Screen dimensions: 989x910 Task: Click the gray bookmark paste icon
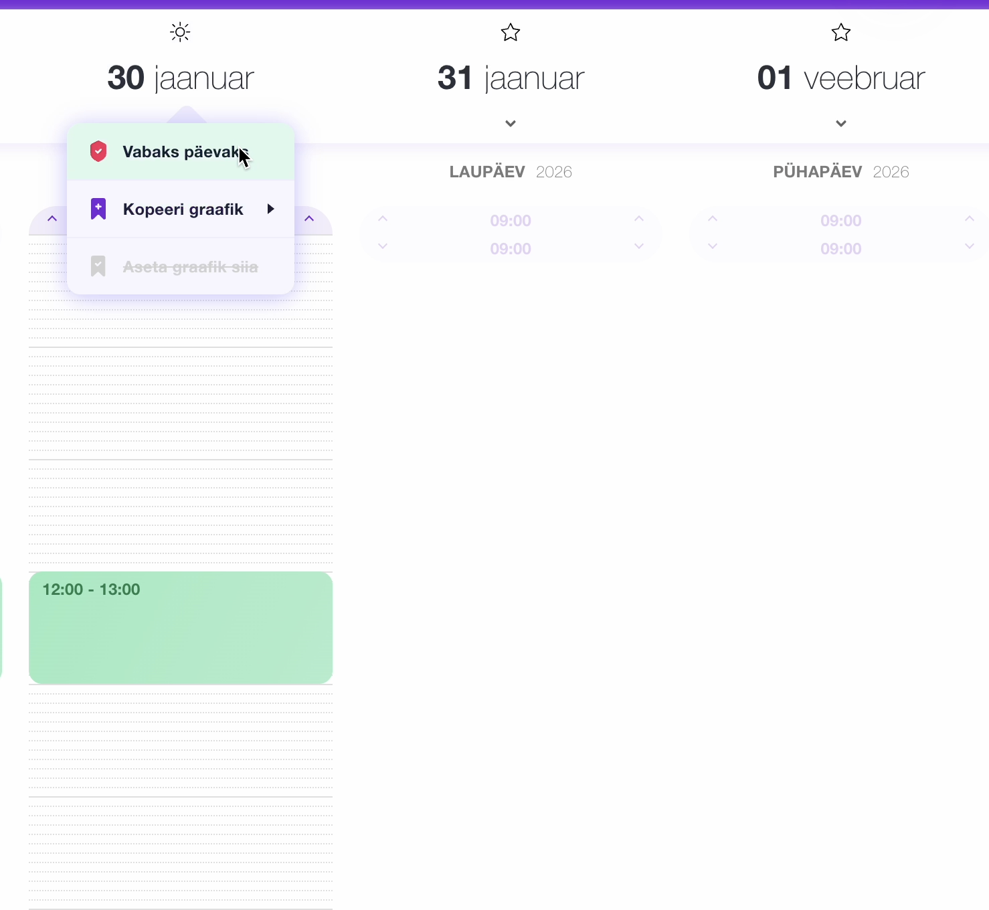(x=98, y=266)
